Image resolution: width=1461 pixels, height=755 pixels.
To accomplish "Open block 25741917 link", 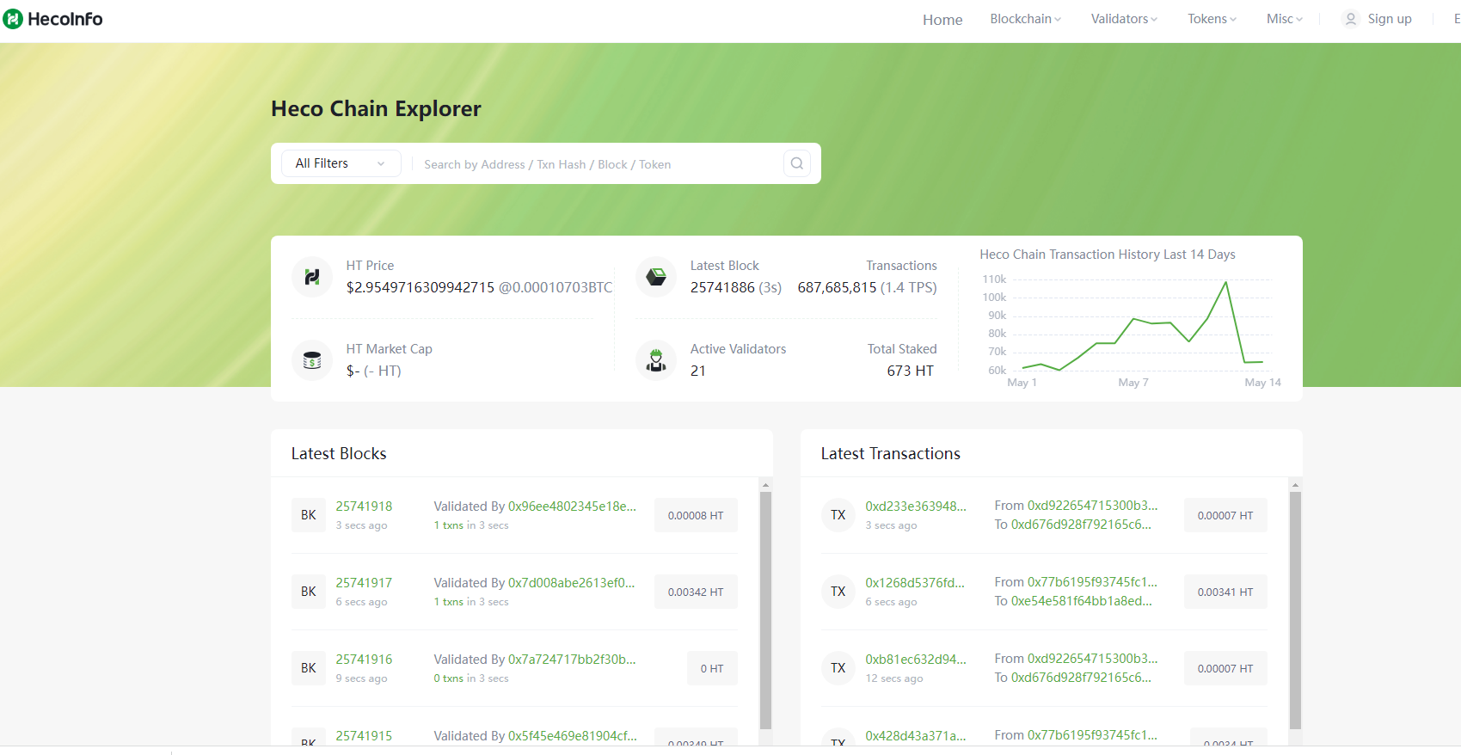I will (364, 583).
